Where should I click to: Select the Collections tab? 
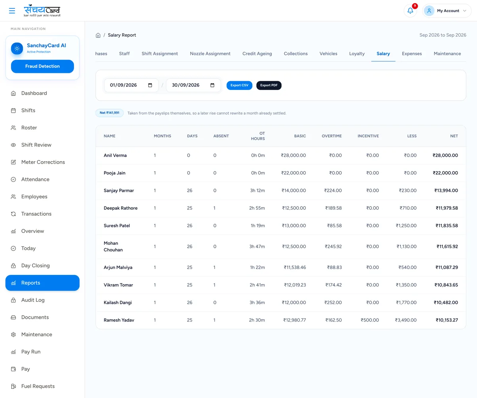point(296,54)
